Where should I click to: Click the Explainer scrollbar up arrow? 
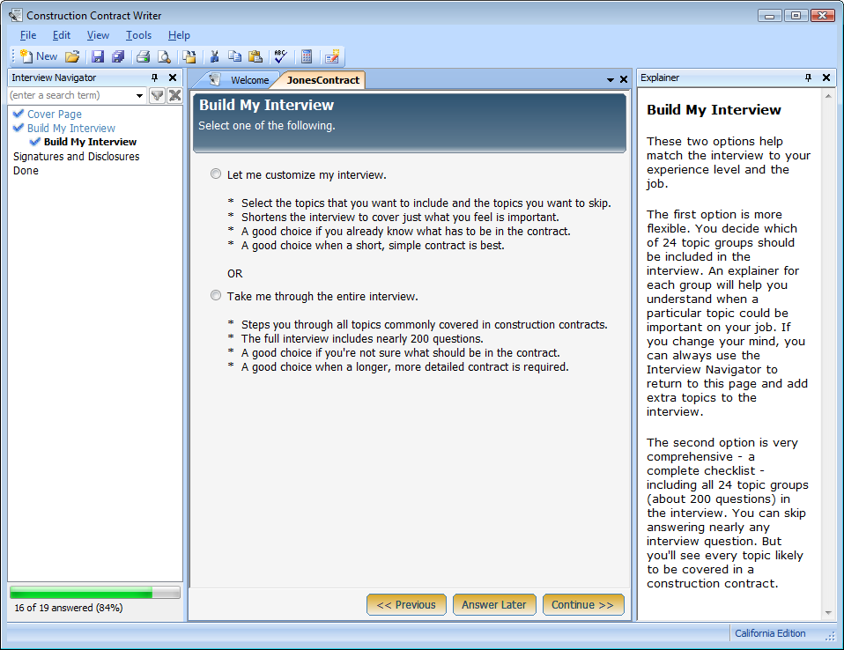coord(828,96)
